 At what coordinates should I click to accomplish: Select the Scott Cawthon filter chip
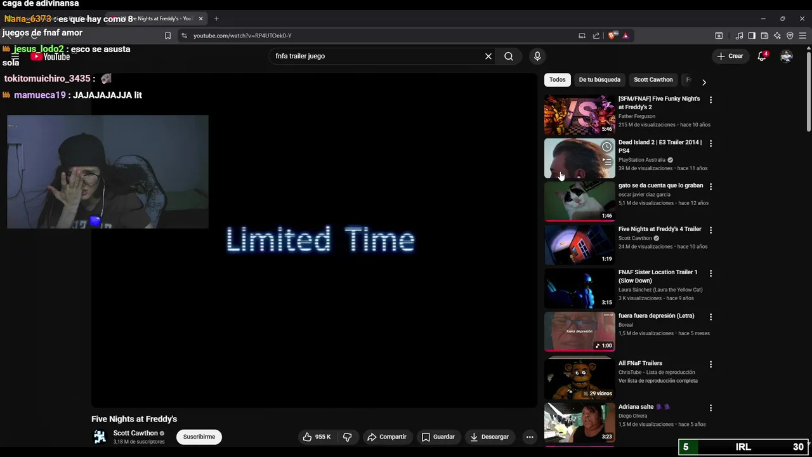pos(653,80)
